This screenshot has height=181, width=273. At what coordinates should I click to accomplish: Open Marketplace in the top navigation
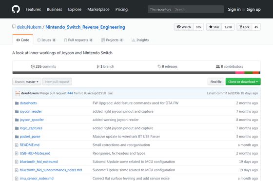click(98, 9)
